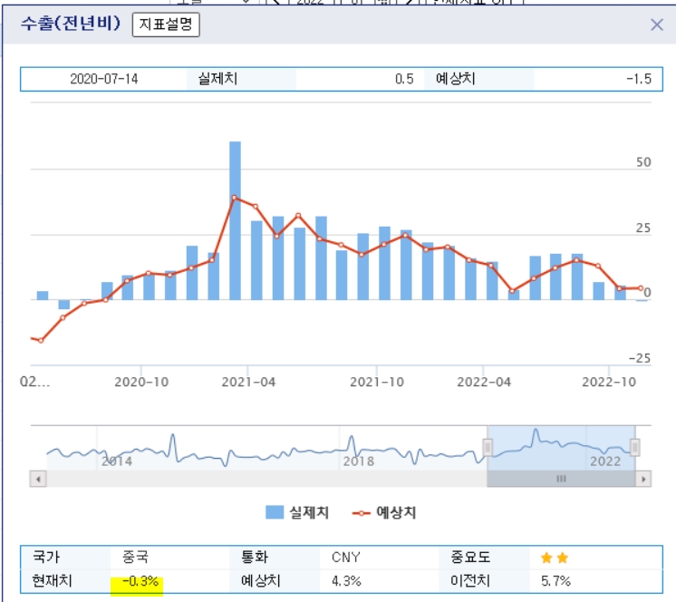This screenshot has width=676, height=602.
Task: Click the importance star rating icons
Action: tap(555, 558)
